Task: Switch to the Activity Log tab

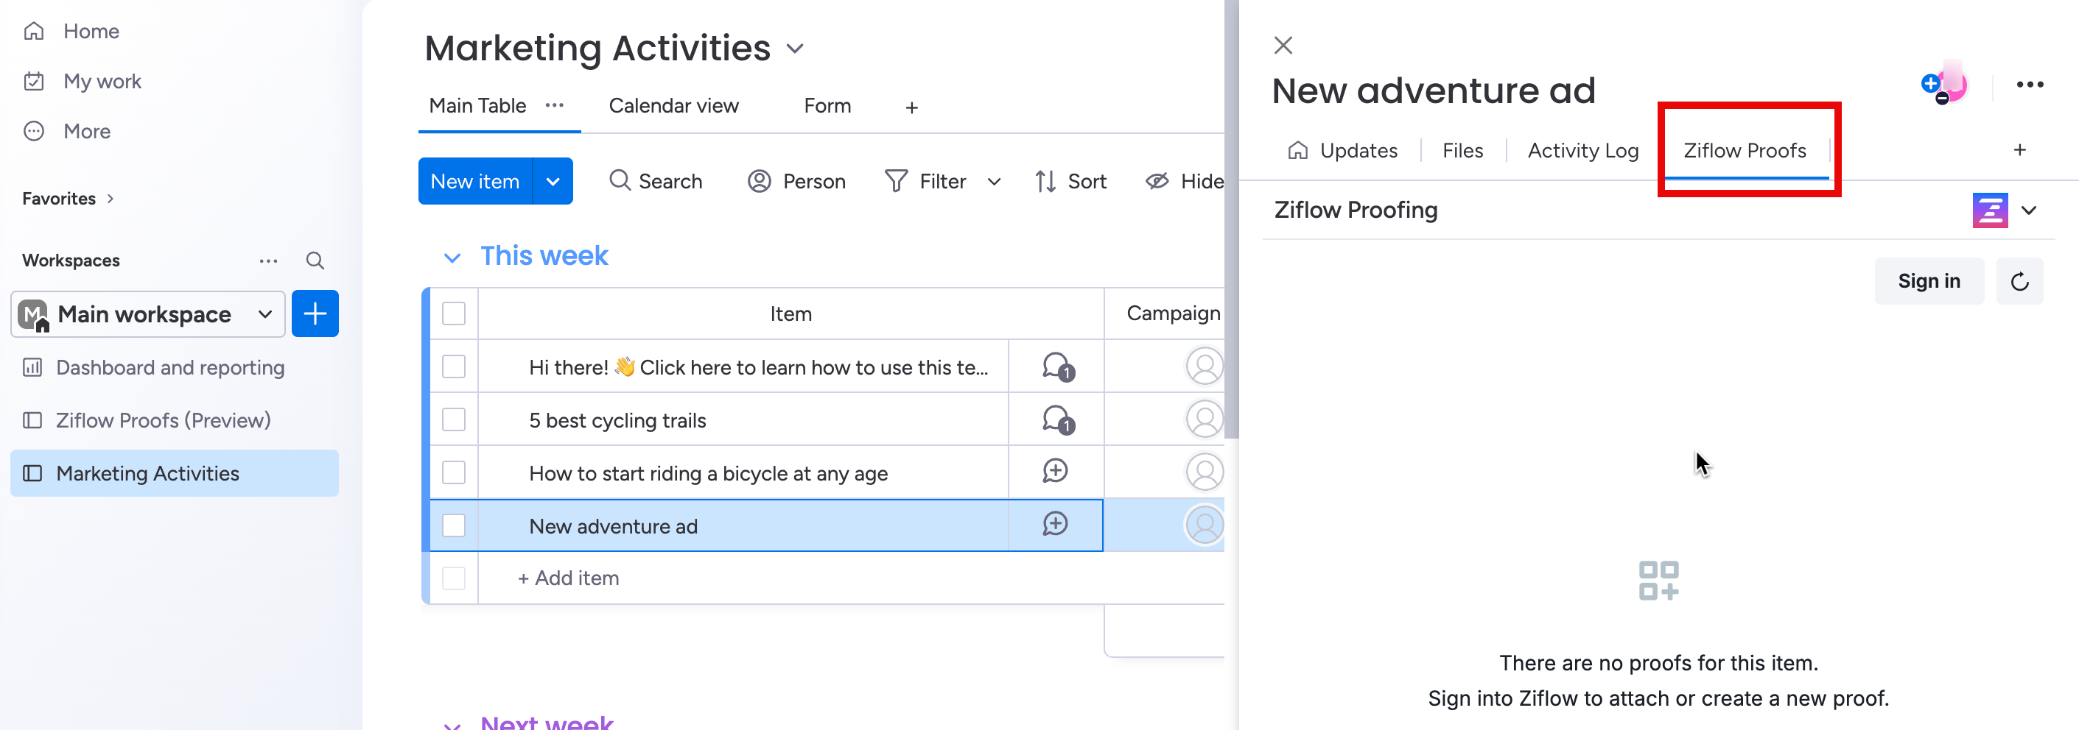Action: (1582, 151)
